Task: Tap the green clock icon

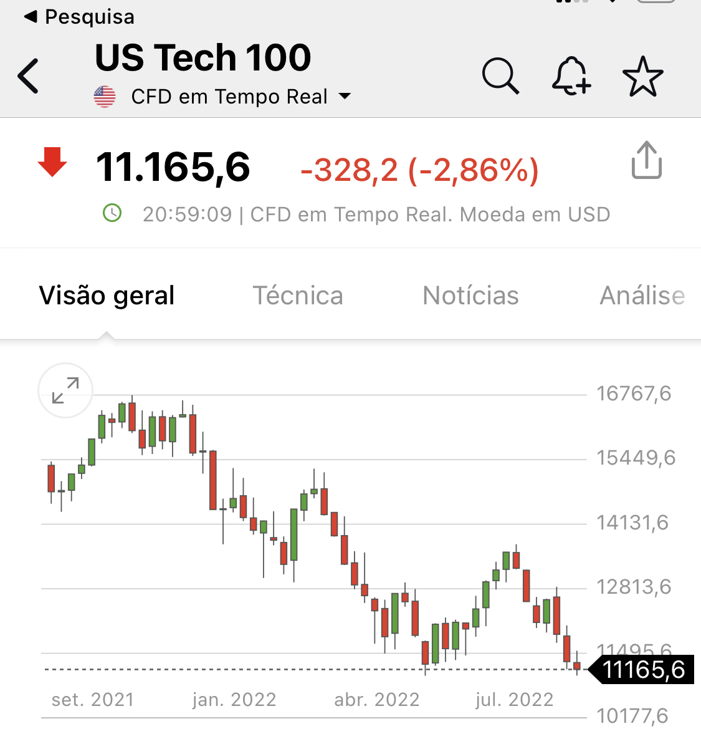Action: pos(112,213)
